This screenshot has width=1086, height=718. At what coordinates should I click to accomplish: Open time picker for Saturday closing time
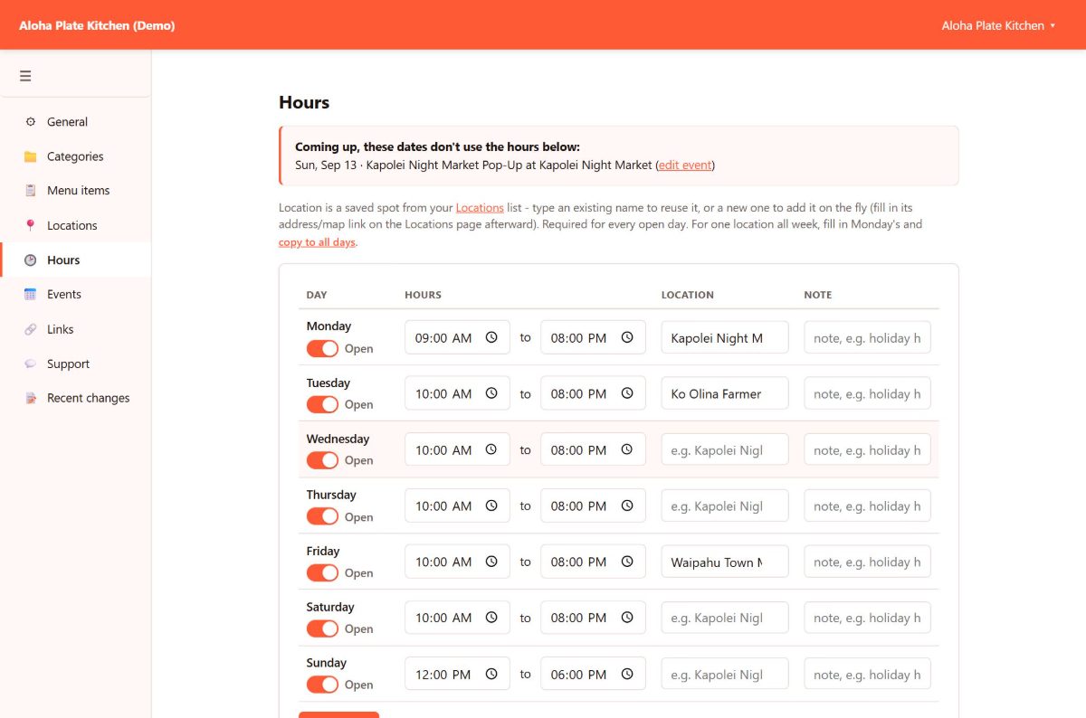click(627, 618)
